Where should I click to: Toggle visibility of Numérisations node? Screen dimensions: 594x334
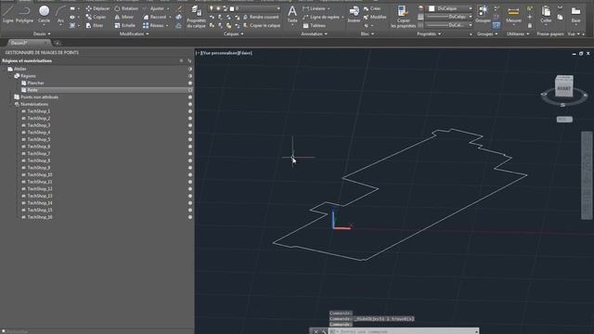point(189,104)
